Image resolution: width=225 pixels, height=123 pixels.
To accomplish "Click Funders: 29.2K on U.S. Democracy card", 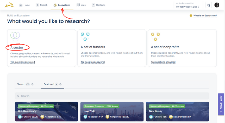I will tap(30, 117).
